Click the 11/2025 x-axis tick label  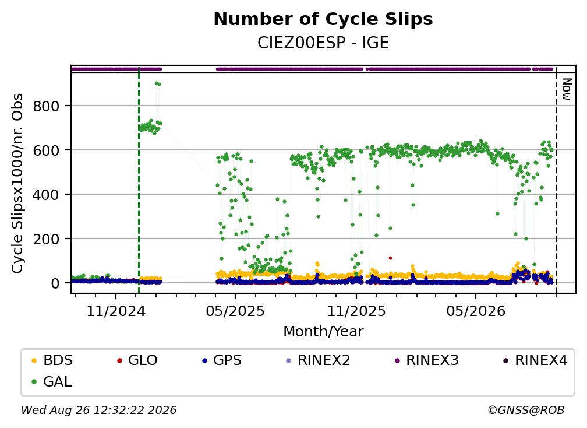click(x=356, y=311)
